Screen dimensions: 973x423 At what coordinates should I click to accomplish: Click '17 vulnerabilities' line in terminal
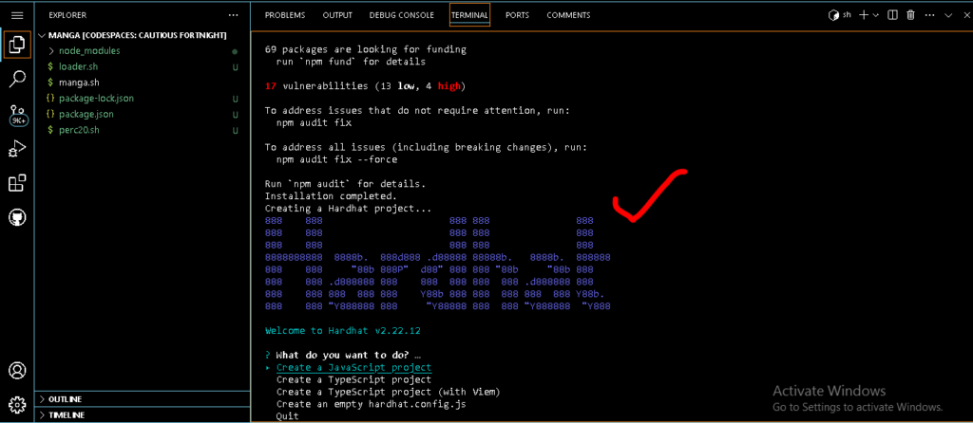365,86
